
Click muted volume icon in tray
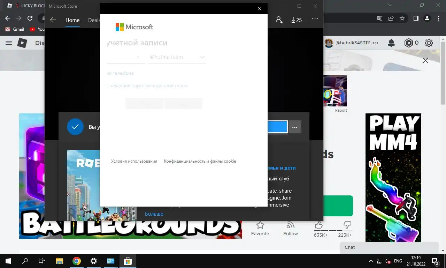[x=387, y=261]
